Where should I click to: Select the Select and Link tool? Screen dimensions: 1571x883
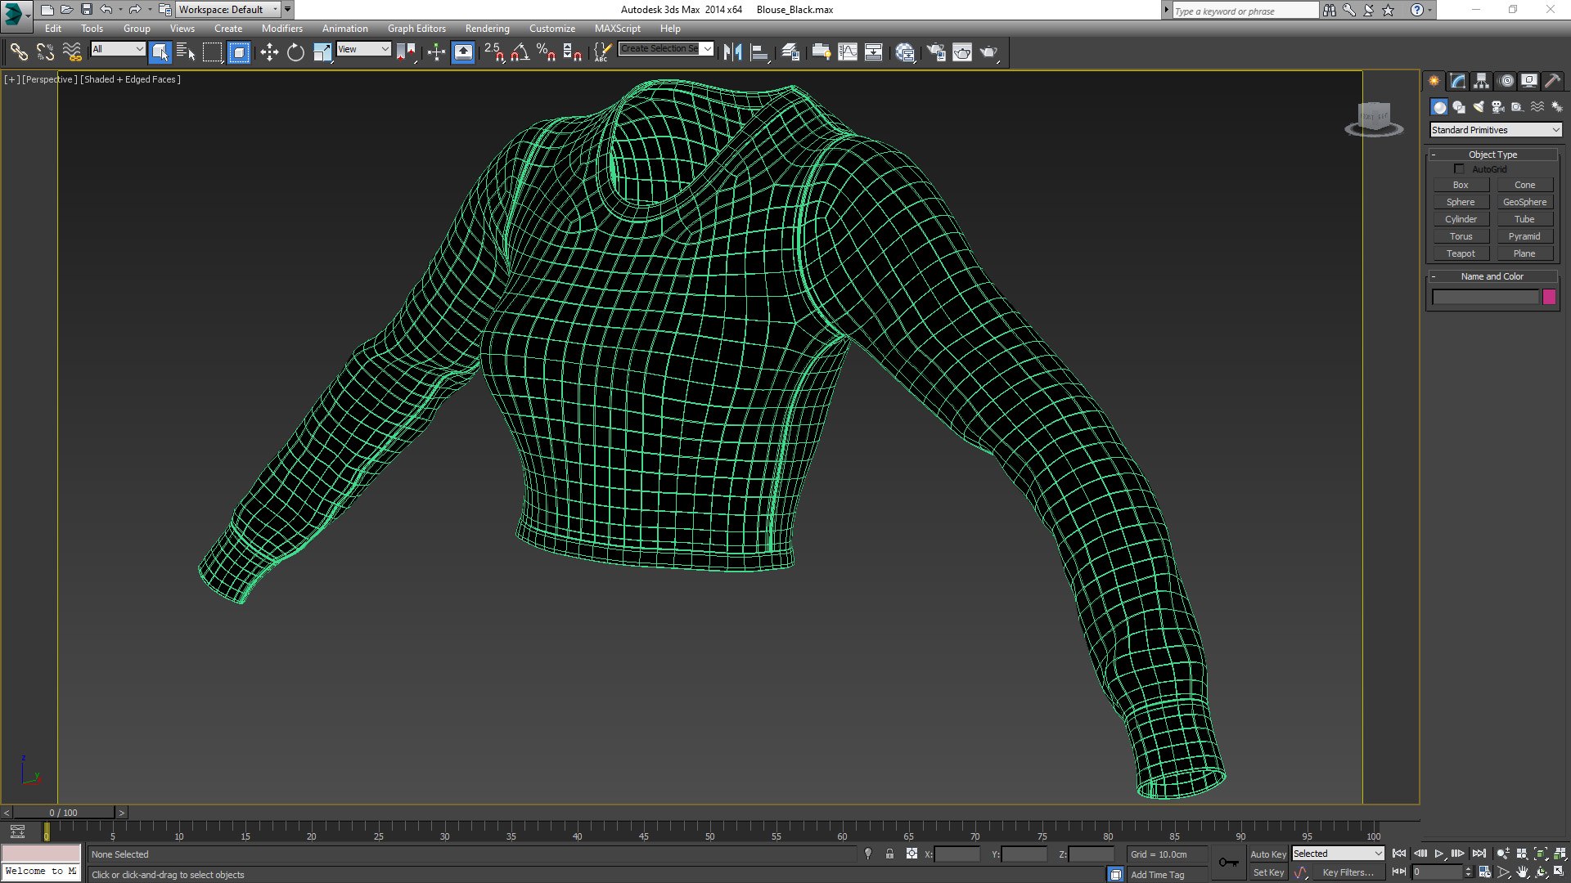[x=18, y=52]
